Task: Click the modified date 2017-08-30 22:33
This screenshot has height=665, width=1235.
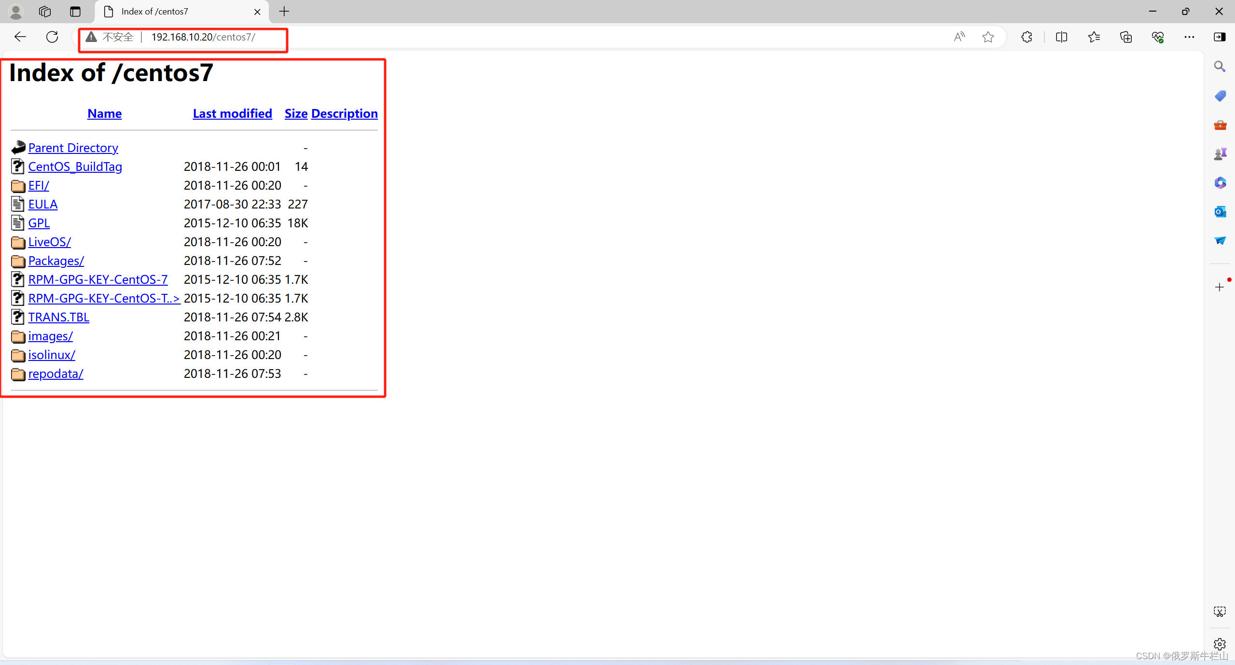Action: (x=232, y=204)
